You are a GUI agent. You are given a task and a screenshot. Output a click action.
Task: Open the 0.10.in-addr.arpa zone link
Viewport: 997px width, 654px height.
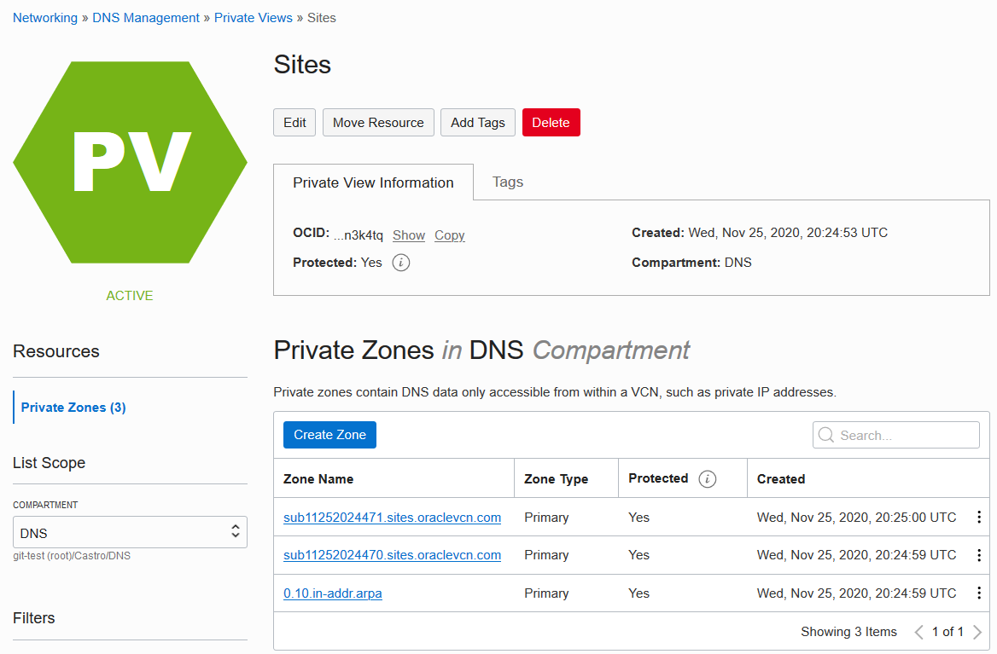click(333, 593)
